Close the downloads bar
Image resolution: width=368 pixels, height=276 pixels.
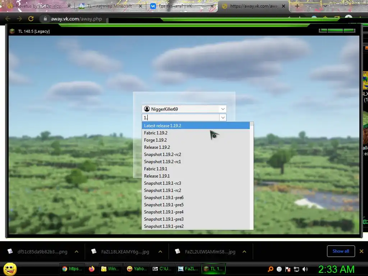[x=362, y=251]
